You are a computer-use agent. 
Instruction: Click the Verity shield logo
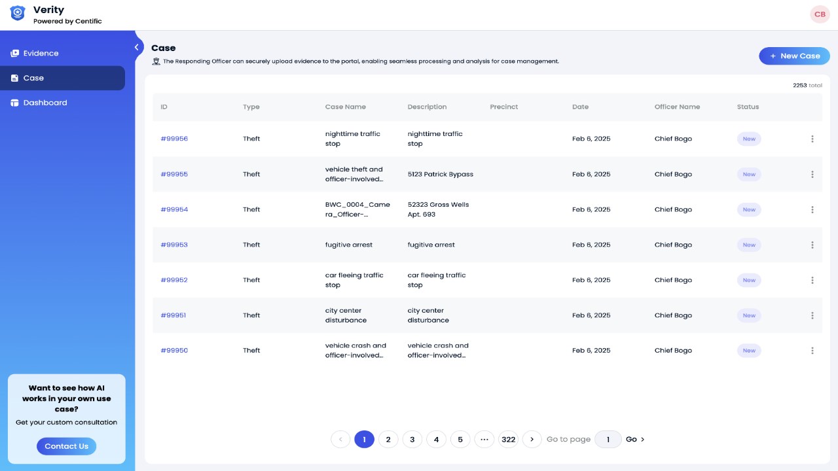[x=18, y=13]
